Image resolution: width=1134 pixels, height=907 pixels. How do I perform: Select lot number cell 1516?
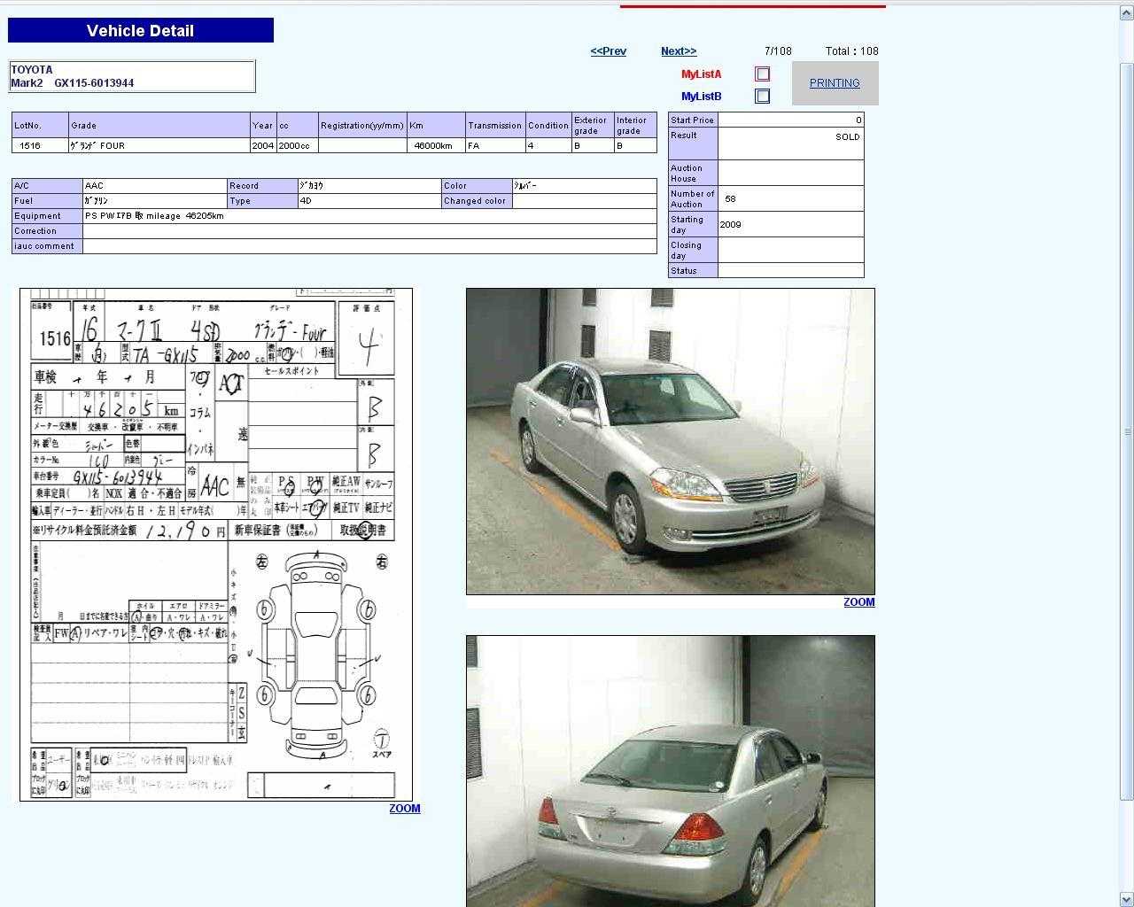coord(40,146)
